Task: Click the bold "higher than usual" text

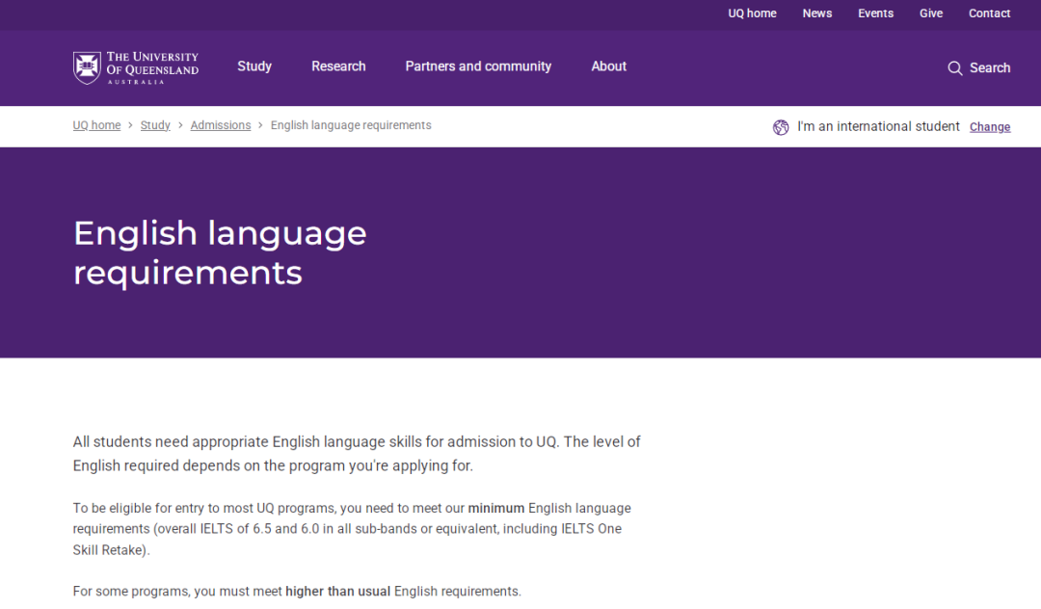Action: coord(337,591)
